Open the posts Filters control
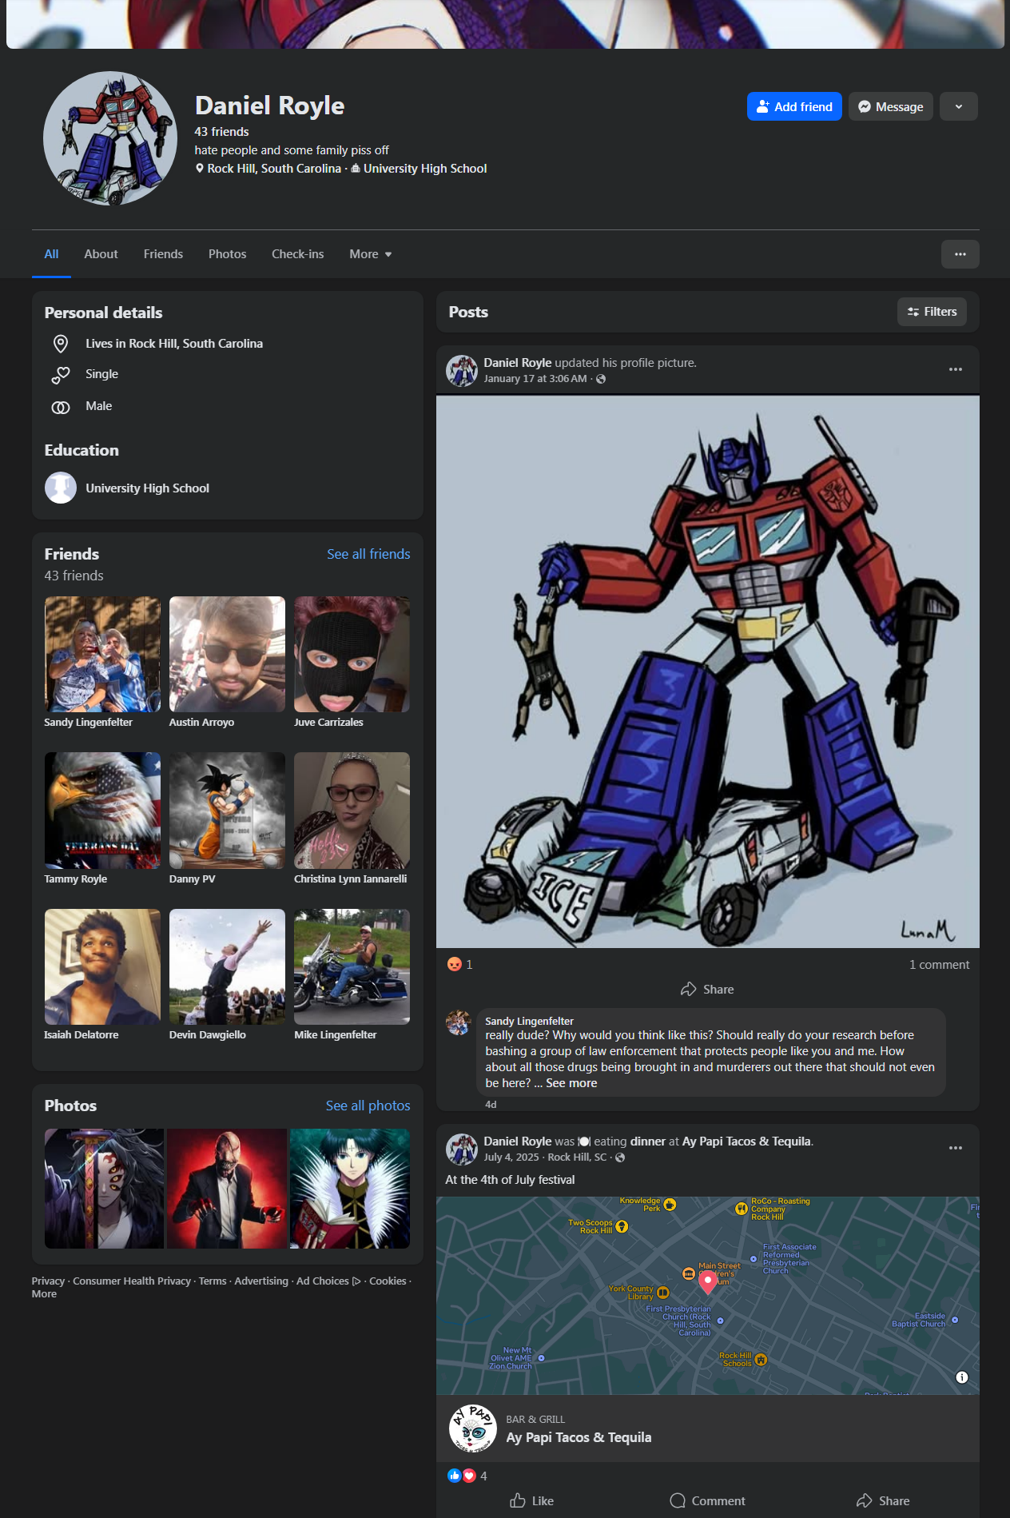 click(932, 312)
